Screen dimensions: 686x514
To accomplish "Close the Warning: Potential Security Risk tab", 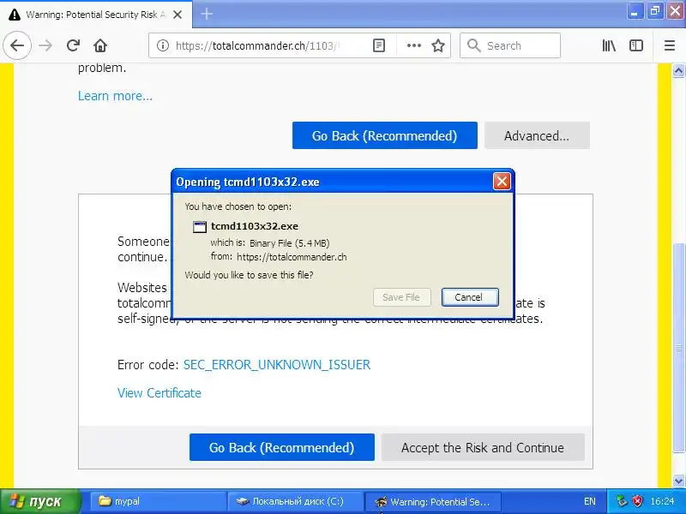I will (178, 15).
